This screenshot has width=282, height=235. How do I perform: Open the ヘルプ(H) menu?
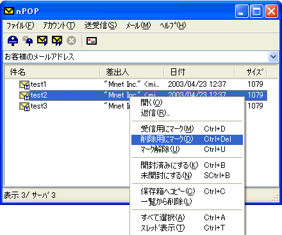coord(173,26)
